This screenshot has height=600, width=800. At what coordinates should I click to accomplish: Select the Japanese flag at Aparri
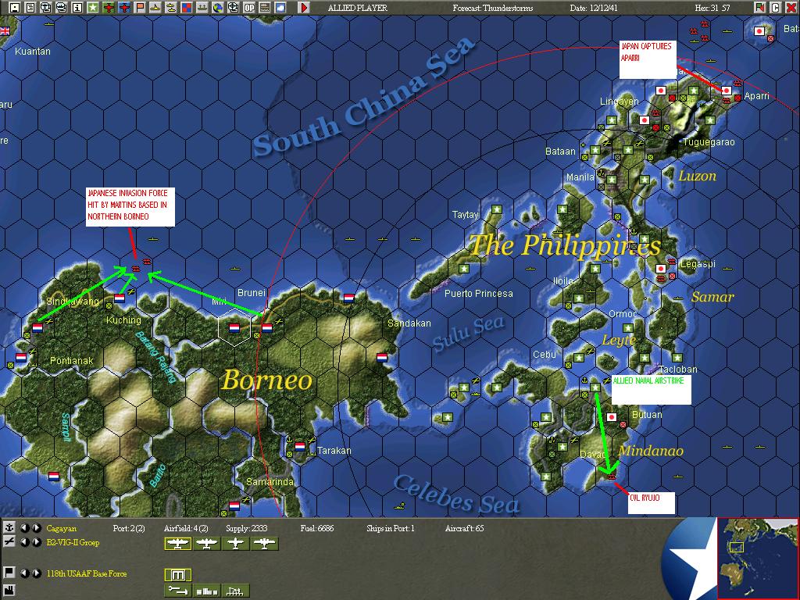click(727, 91)
